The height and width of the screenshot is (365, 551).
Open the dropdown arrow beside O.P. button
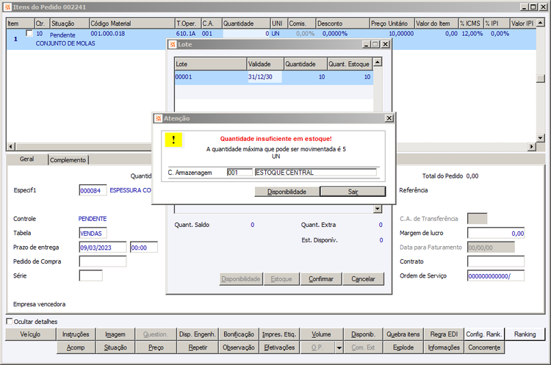coord(339,348)
